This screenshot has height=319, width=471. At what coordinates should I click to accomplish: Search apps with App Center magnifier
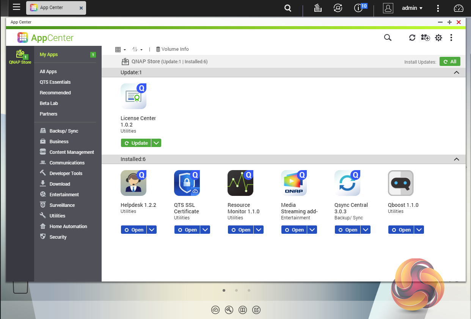pyautogui.click(x=388, y=38)
